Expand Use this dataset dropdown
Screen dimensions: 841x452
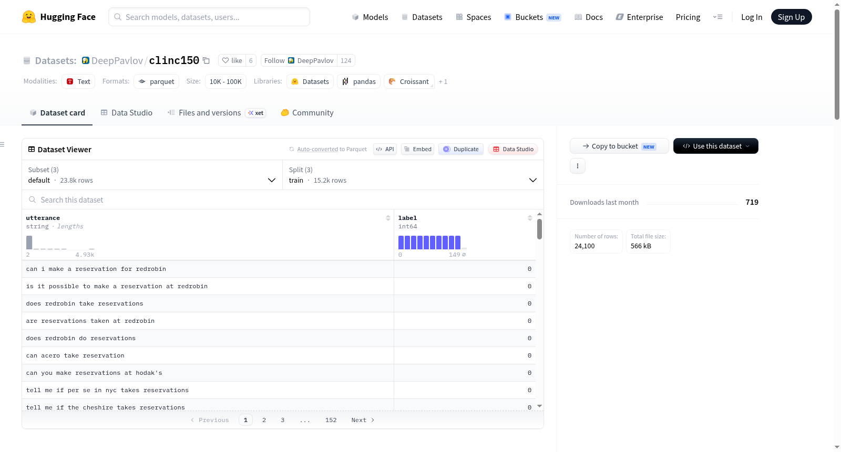click(716, 146)
